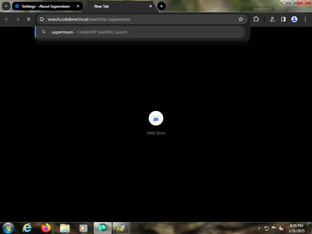Go forward to next page
This screenshot has width=312, height=234.
coord(17,19)
